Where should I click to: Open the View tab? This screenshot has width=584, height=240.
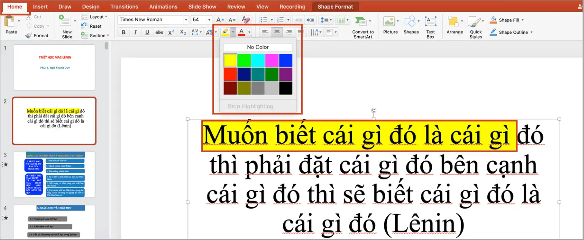coord(262,6)
